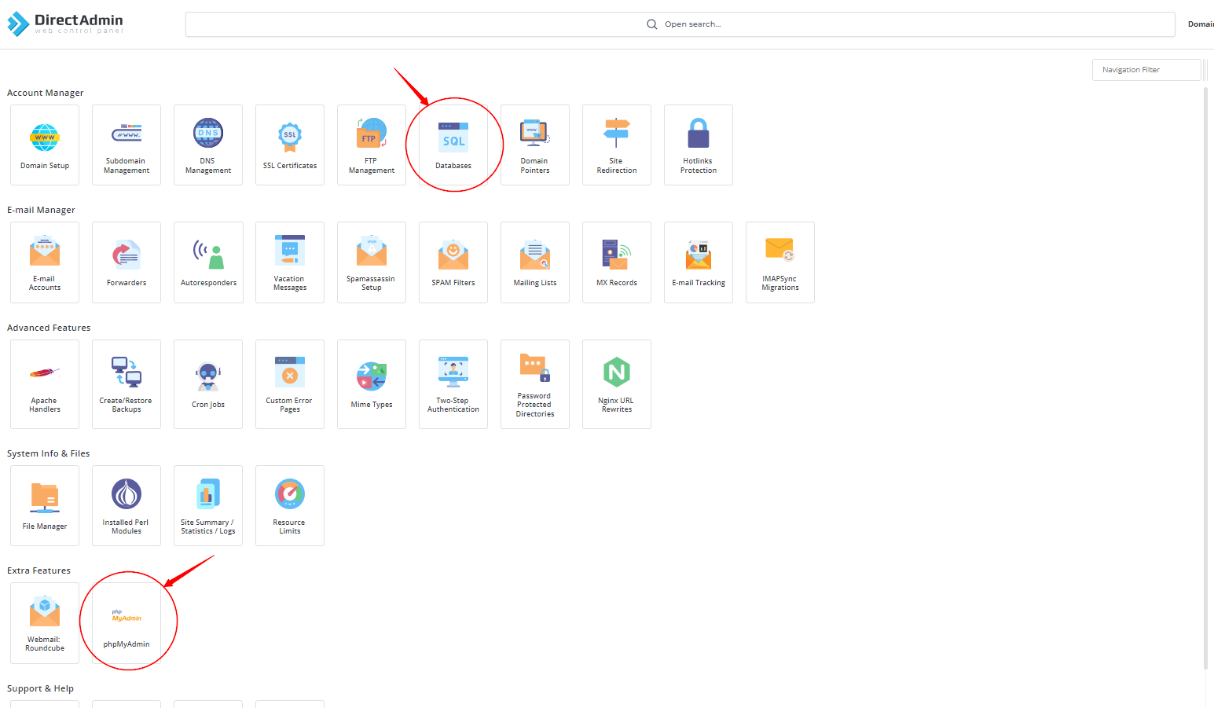Open Hotlinks Protection
Image resolution: width=1214 pixels, height=708 pixels.
point(699,145)
